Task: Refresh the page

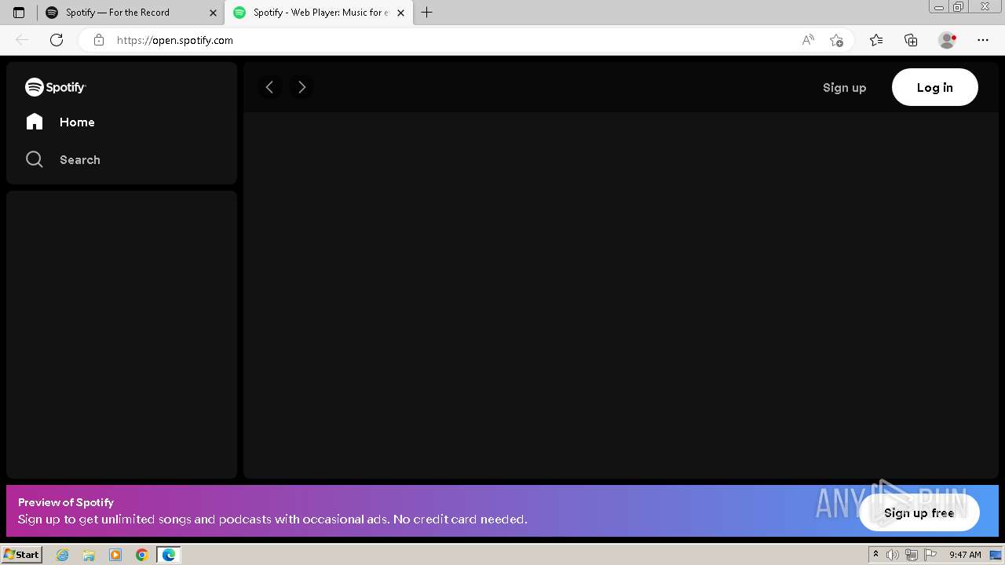Action: click(57, 40)
